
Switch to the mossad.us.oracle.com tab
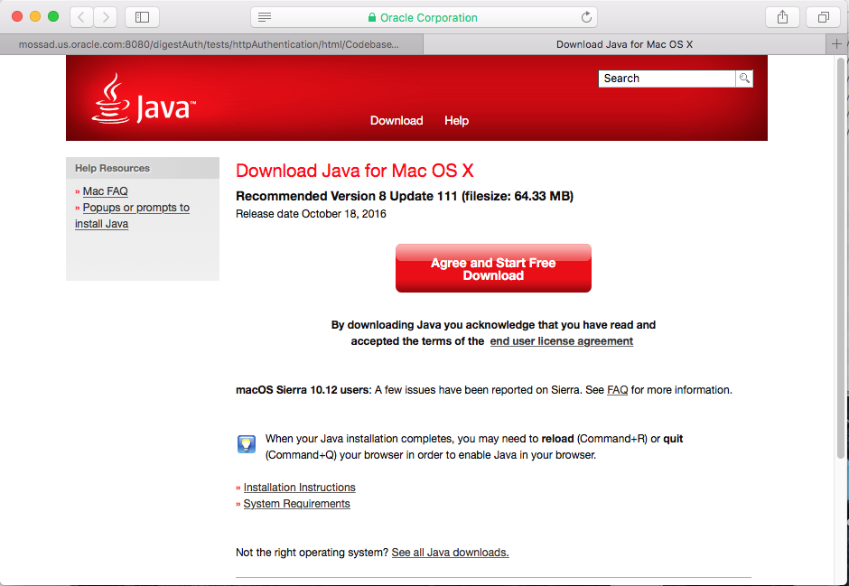210,44
